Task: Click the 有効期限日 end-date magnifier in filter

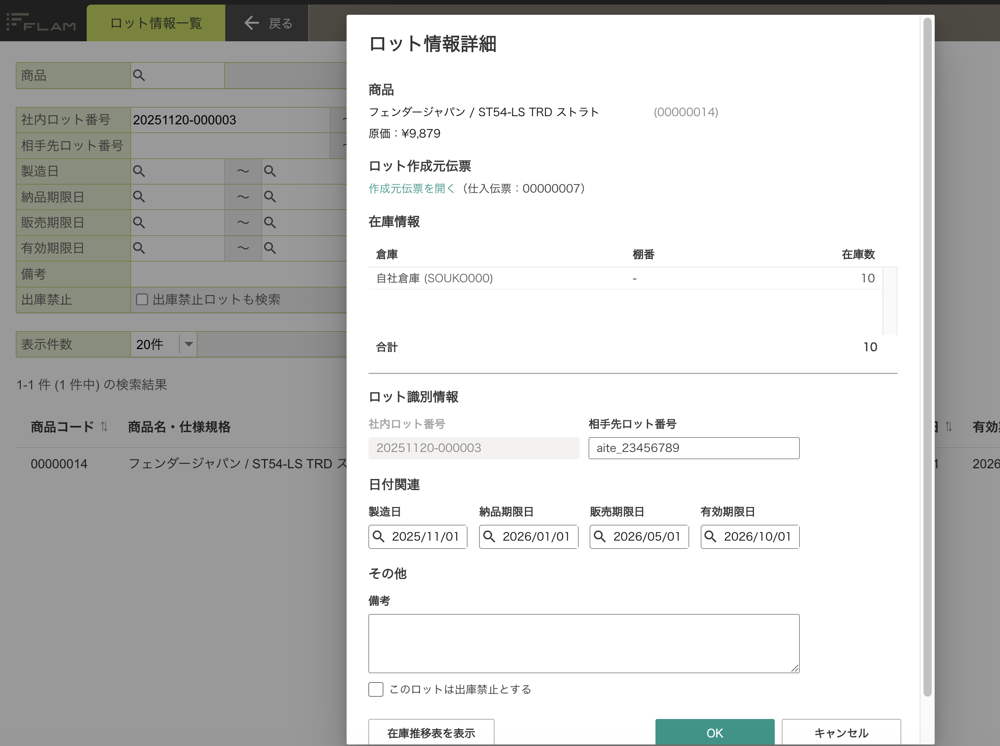Action: point(270,248)
